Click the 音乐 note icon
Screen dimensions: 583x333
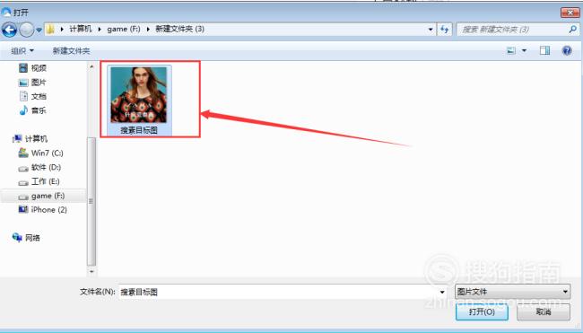23,110
